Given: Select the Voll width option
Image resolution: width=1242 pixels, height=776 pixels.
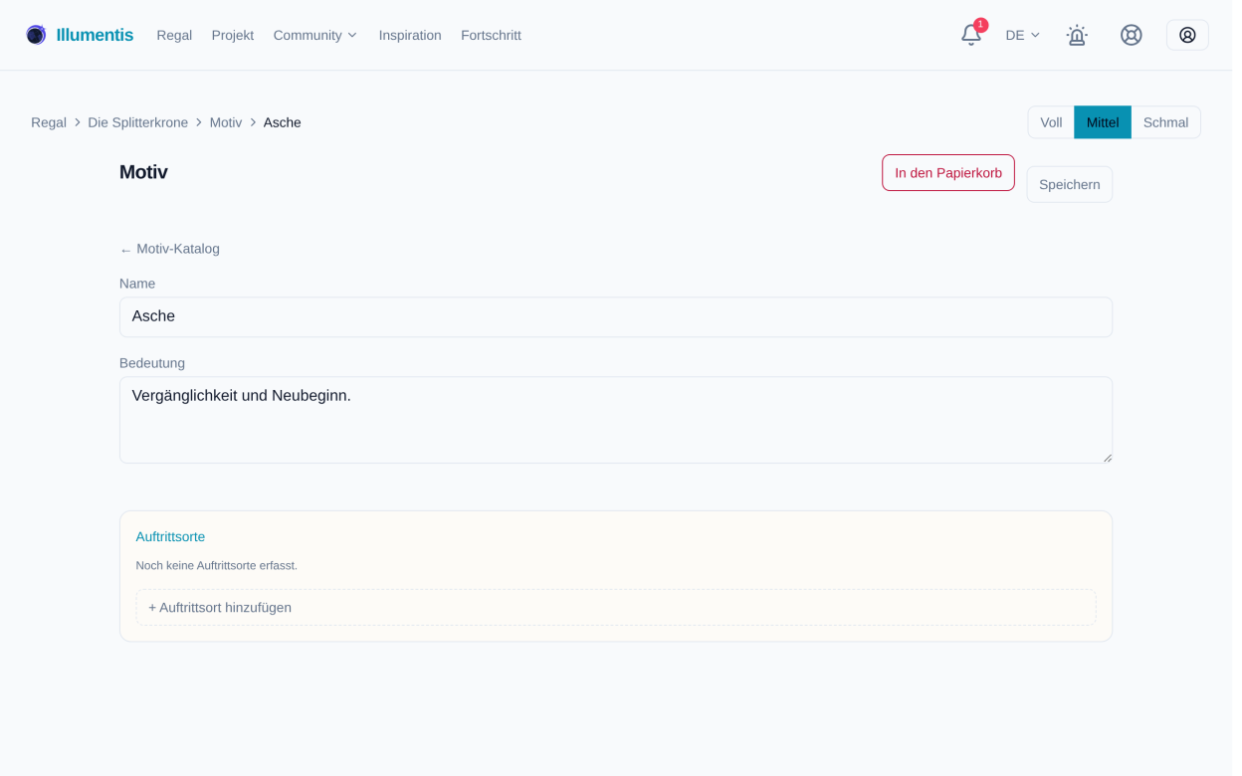Looking at the screenshot, I should [x=1051, y=122].
